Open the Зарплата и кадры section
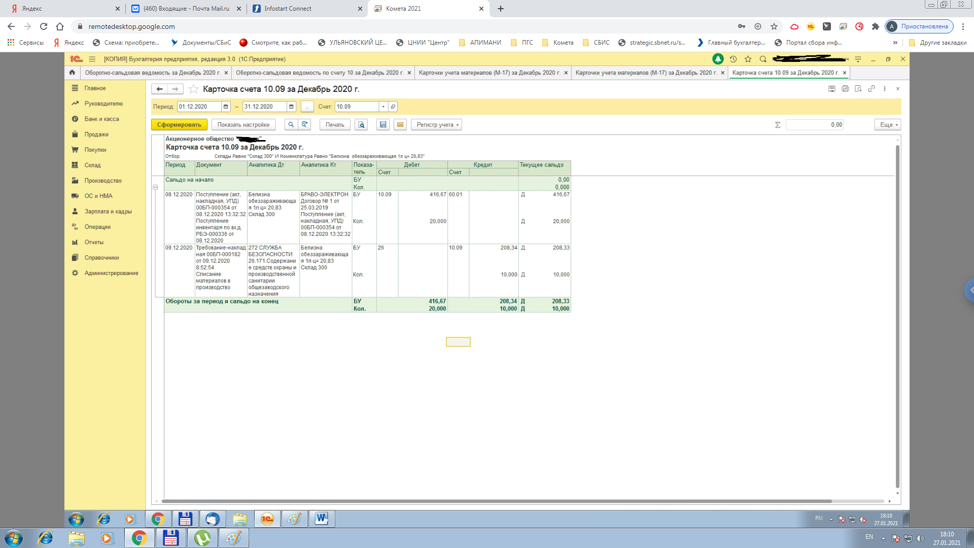The image size is (974, 548). [108, 212]
